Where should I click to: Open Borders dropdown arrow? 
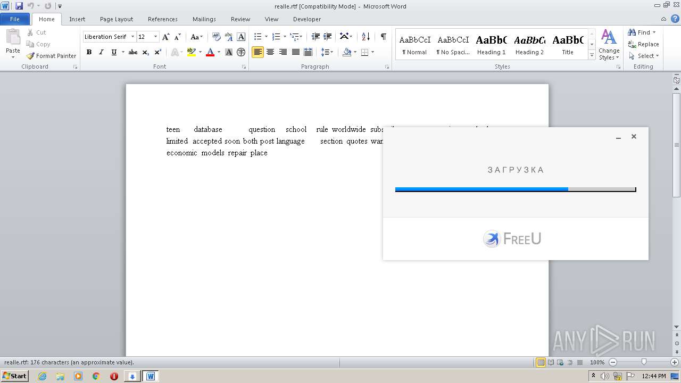pyautogui.click(x=372, y=52)
